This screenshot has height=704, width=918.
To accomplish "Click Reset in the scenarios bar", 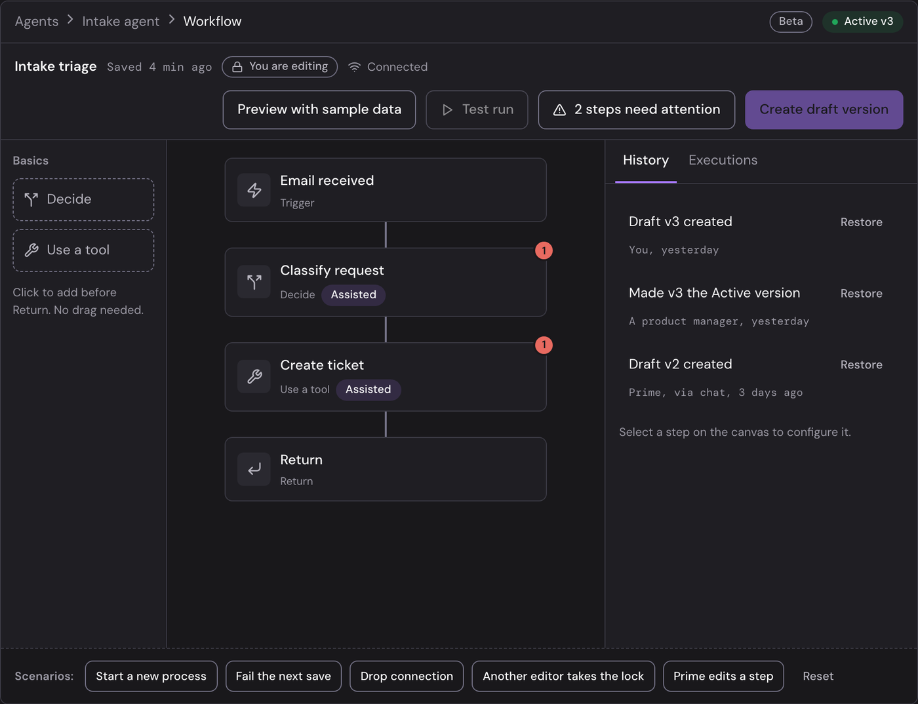I will click(x=818, y=676).
